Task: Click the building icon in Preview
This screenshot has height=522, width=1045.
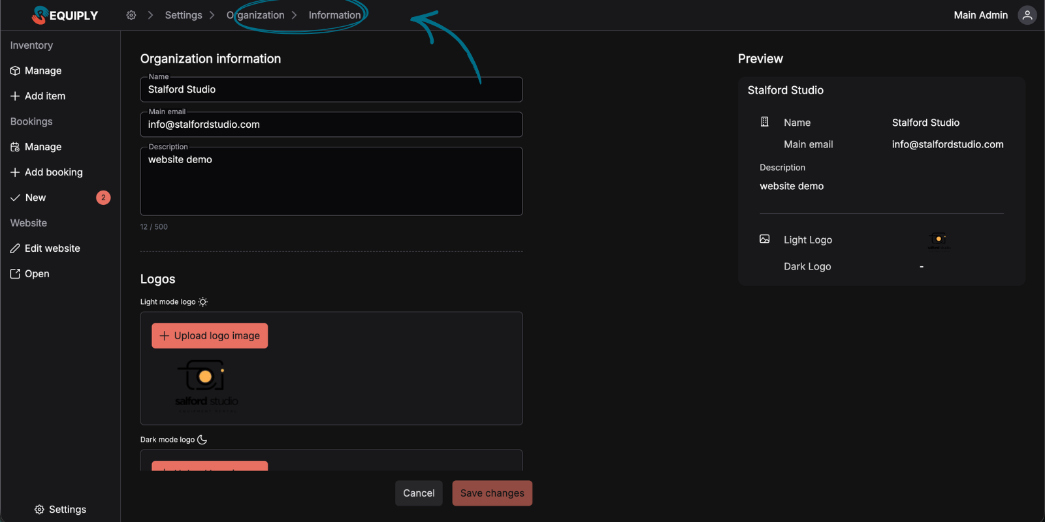Action: (765, 122)
